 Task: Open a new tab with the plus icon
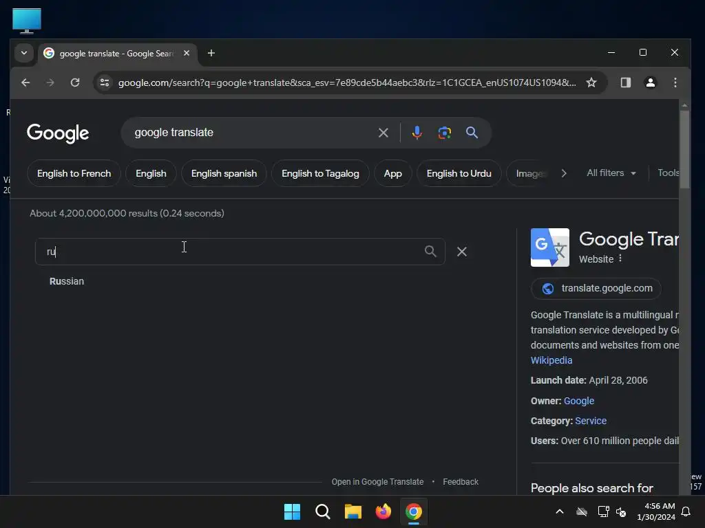tap(211, 53)
